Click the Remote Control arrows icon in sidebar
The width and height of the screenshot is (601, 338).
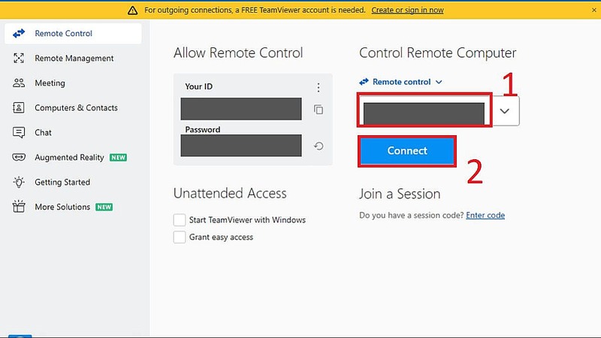click(x=19, y=34)
